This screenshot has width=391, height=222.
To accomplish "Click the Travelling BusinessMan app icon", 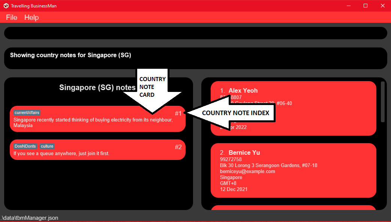I will click(x=6, y=6).
